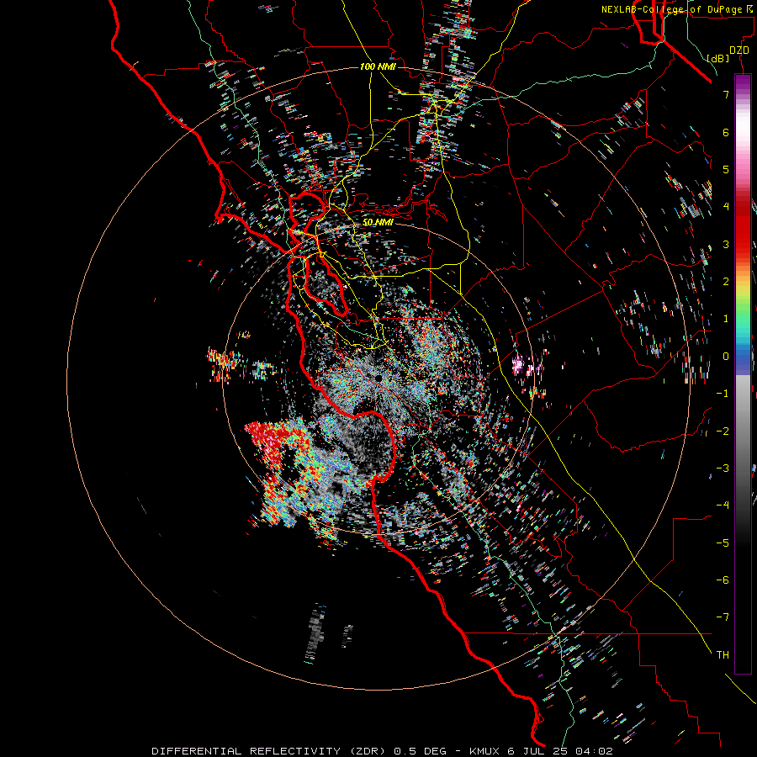Click the "-3" tick label on color scale

(x=723, y=468)
